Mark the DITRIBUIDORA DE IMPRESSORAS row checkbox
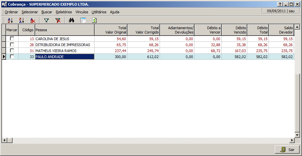Screen dimensions: 302x156 (12, 45)
